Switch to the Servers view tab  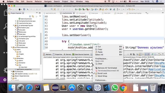68,55
